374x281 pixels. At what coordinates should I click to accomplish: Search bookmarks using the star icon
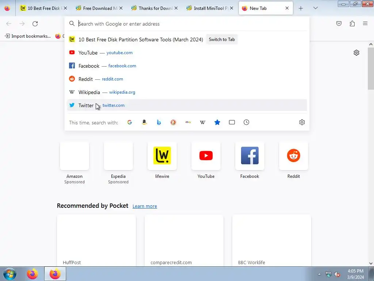(x=217, y=122)
